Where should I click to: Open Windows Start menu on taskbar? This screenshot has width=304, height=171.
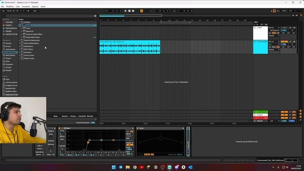click(x=114, y=167)
